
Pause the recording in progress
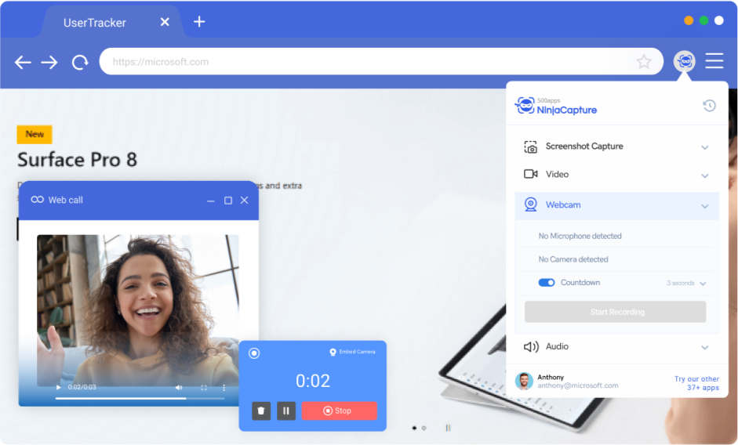286,411
